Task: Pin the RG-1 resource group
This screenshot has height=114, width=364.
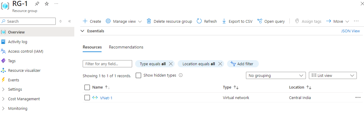Action: pos(37,4)
